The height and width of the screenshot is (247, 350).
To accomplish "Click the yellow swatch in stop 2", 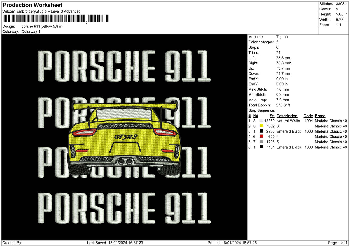I will 261,126.
